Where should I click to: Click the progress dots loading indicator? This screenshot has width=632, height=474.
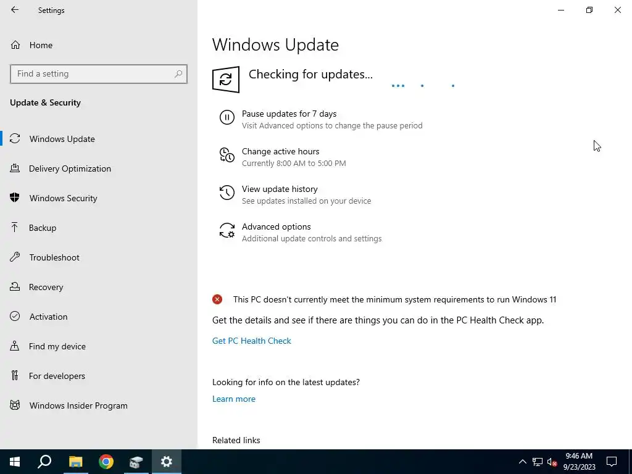[423, 85]
